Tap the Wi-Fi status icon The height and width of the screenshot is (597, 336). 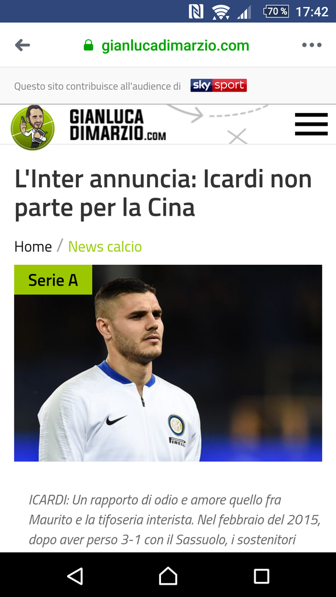pyautogui.click(x=220, y=12)
